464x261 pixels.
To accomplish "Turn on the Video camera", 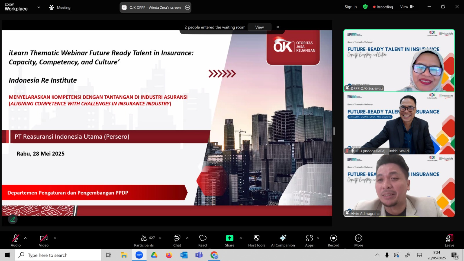I will (x=44, y=238).
